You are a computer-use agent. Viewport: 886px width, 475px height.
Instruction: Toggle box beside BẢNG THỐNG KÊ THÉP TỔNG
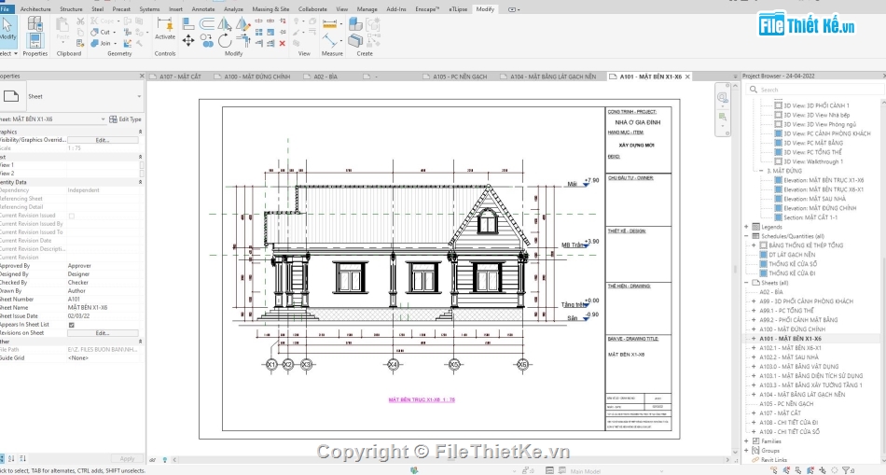click(764, 245)
